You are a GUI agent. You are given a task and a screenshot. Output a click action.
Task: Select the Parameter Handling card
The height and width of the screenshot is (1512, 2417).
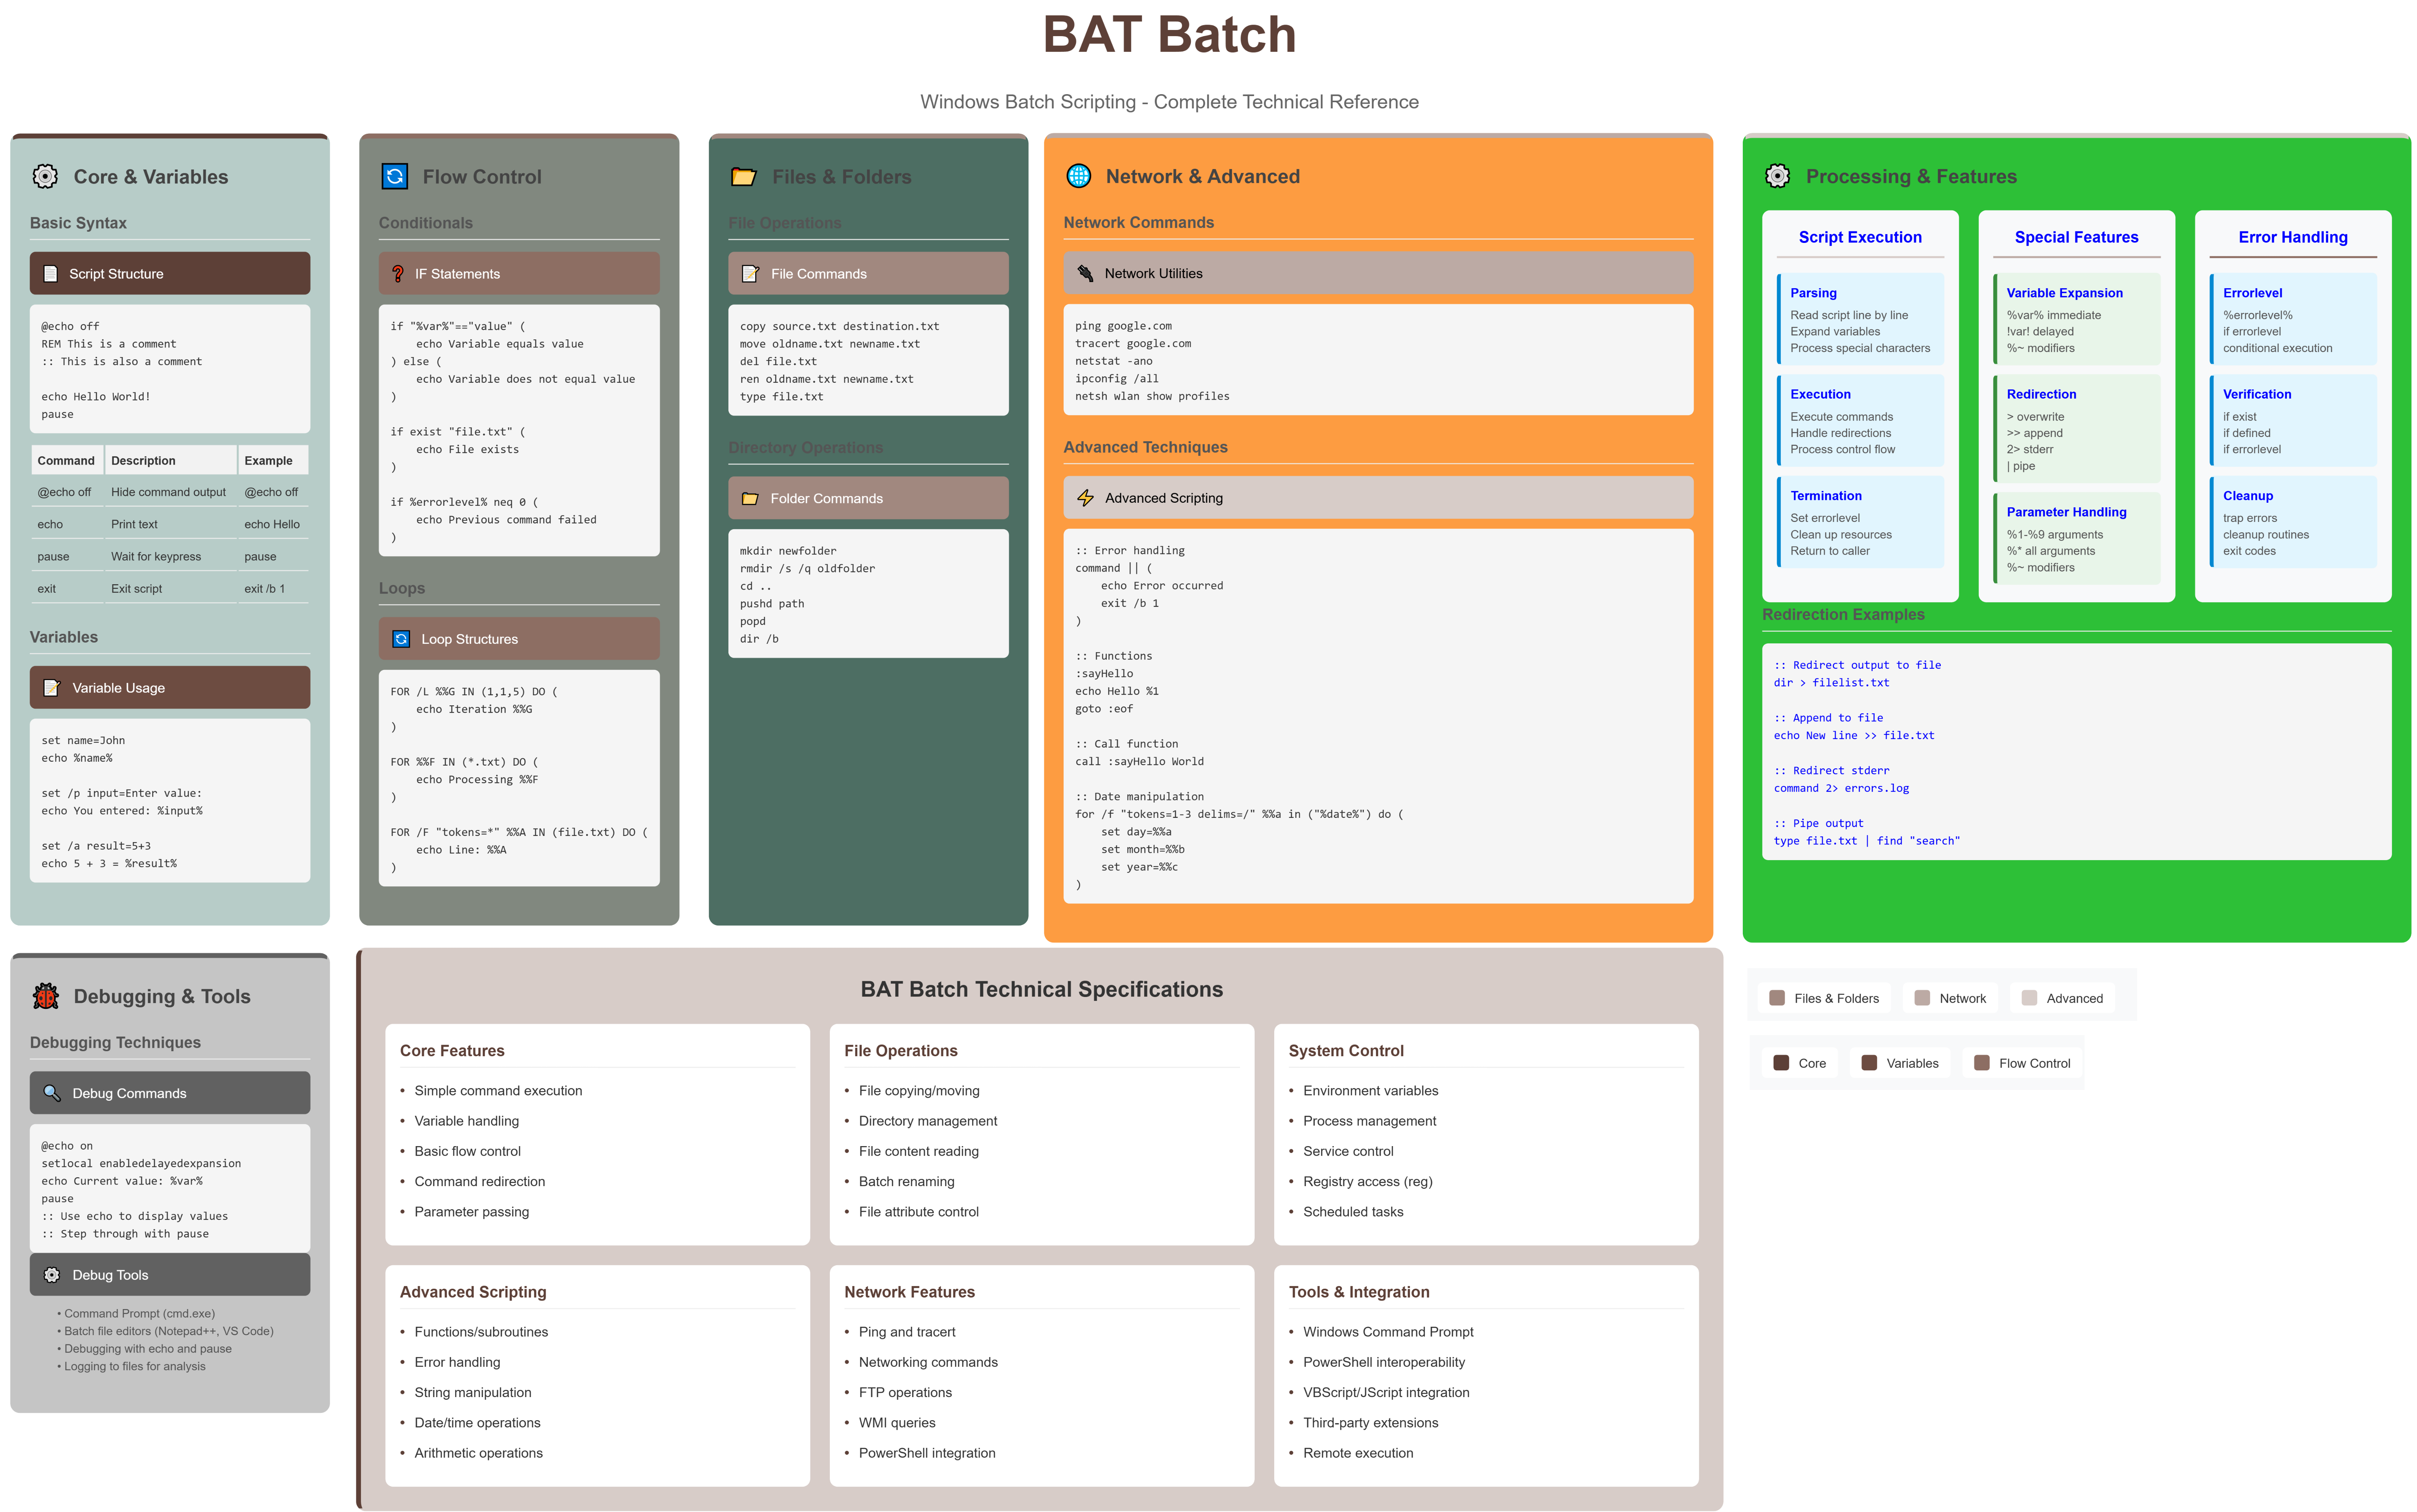point(2076,538)
